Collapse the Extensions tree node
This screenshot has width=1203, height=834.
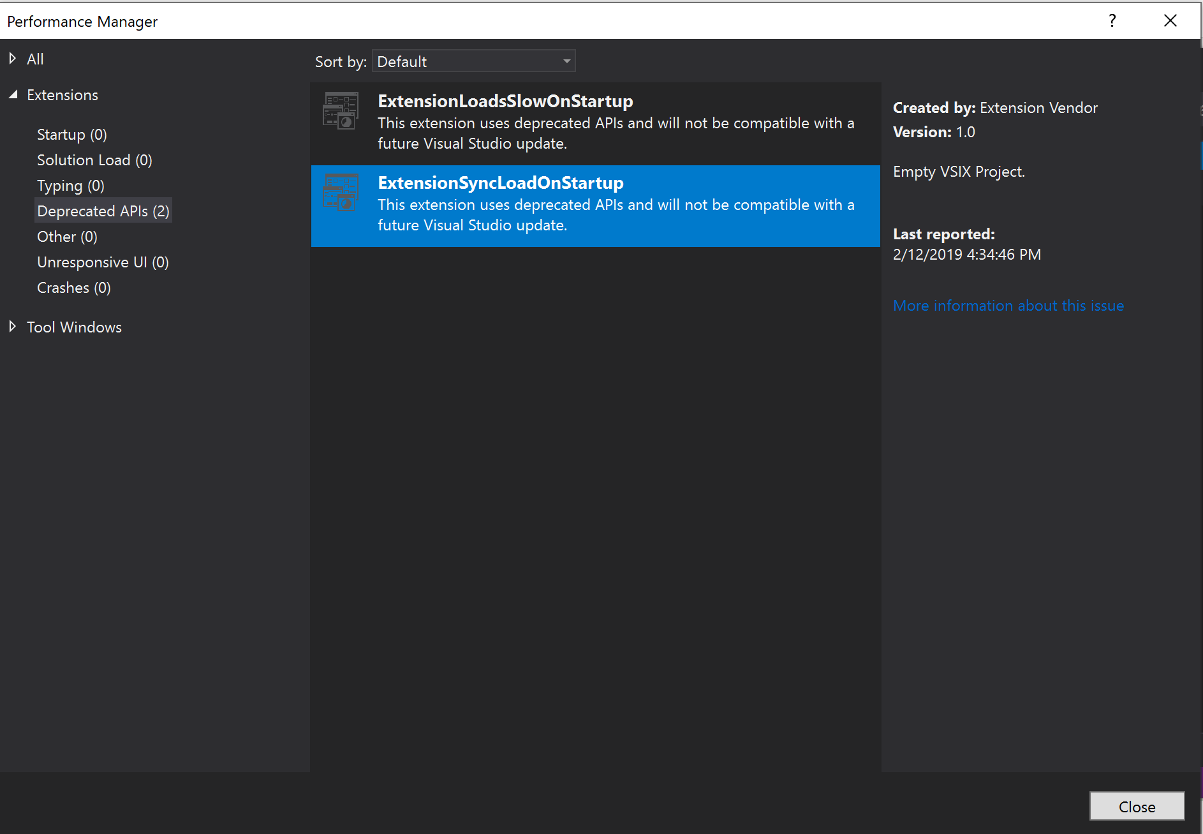(x=13, y=94)
